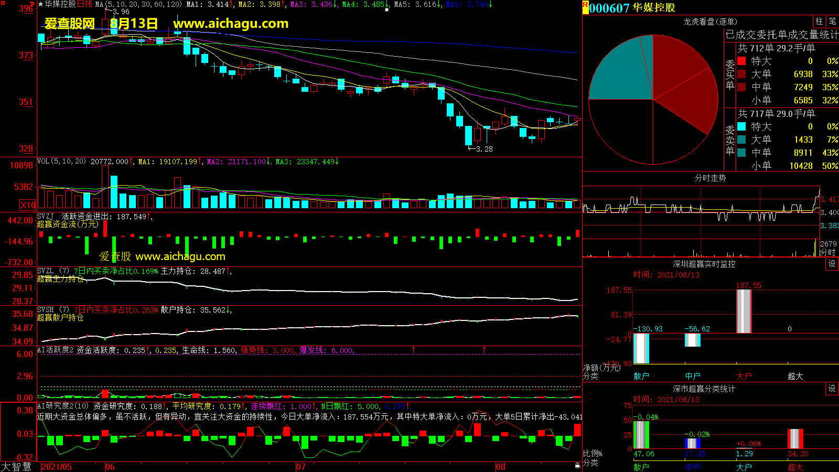Click the small lock icon at chart bottom-right
Viewport: 839px width, 472px height.
click(x=577, y=466)
